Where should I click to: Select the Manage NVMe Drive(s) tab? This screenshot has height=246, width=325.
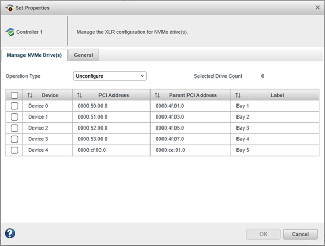point(34,55)
